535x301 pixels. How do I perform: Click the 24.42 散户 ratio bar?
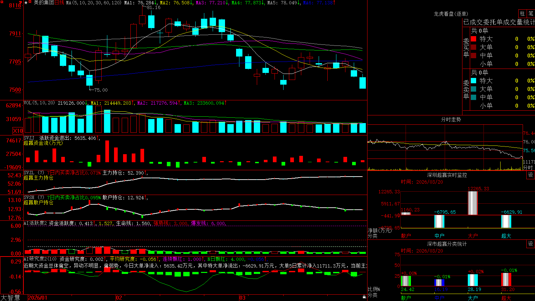coord(406,281)
